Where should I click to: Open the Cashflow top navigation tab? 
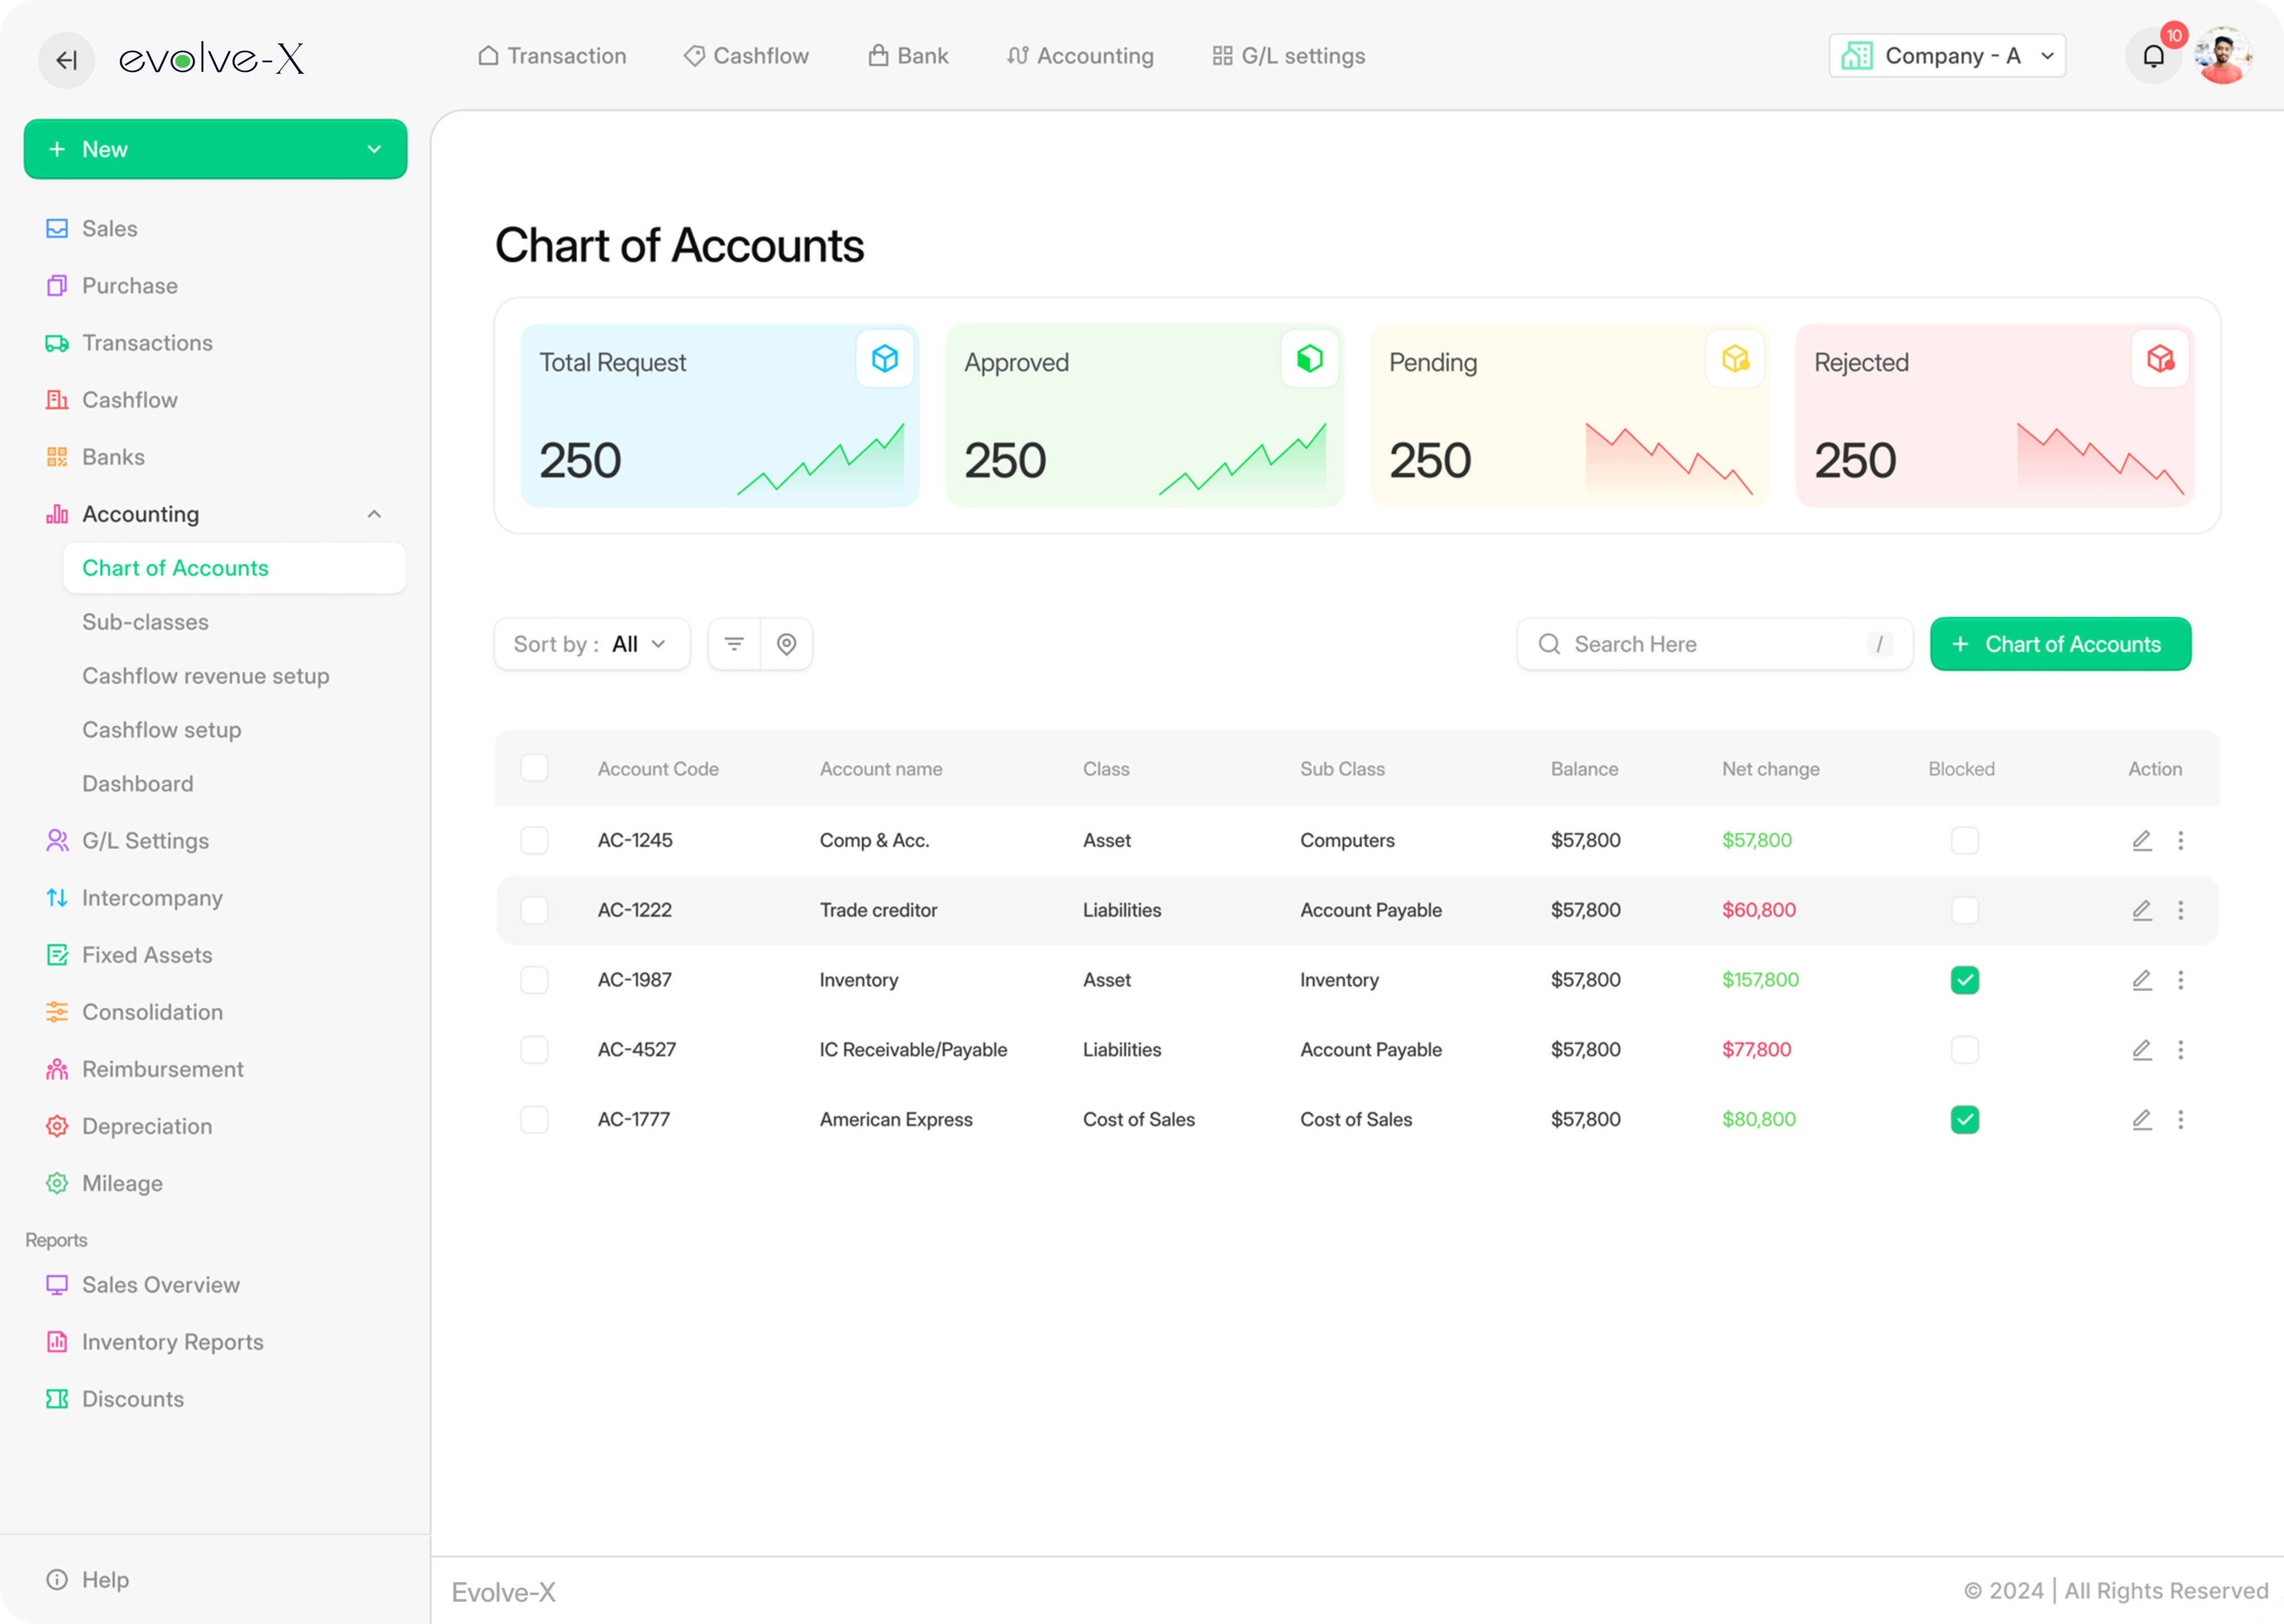(747, 56)
